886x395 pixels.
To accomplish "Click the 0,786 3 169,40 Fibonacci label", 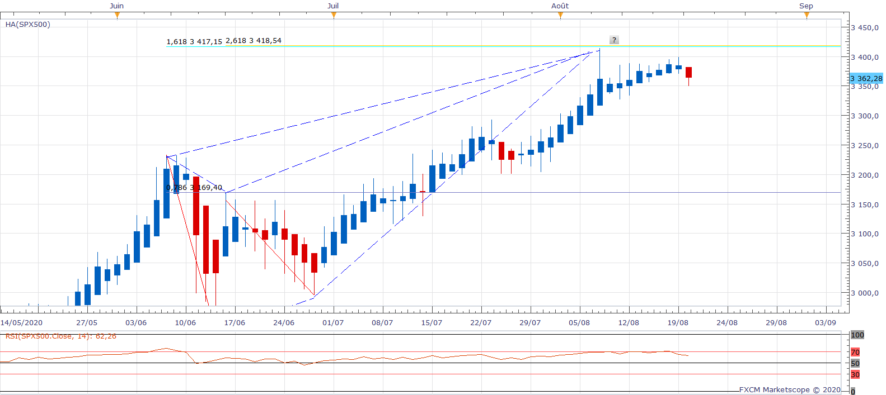I will 194,188.
